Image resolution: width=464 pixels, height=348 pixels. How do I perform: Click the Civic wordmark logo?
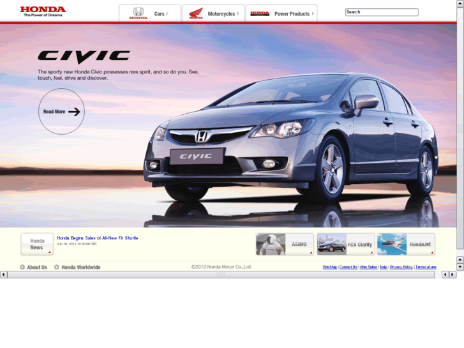[x=84, y=57]
